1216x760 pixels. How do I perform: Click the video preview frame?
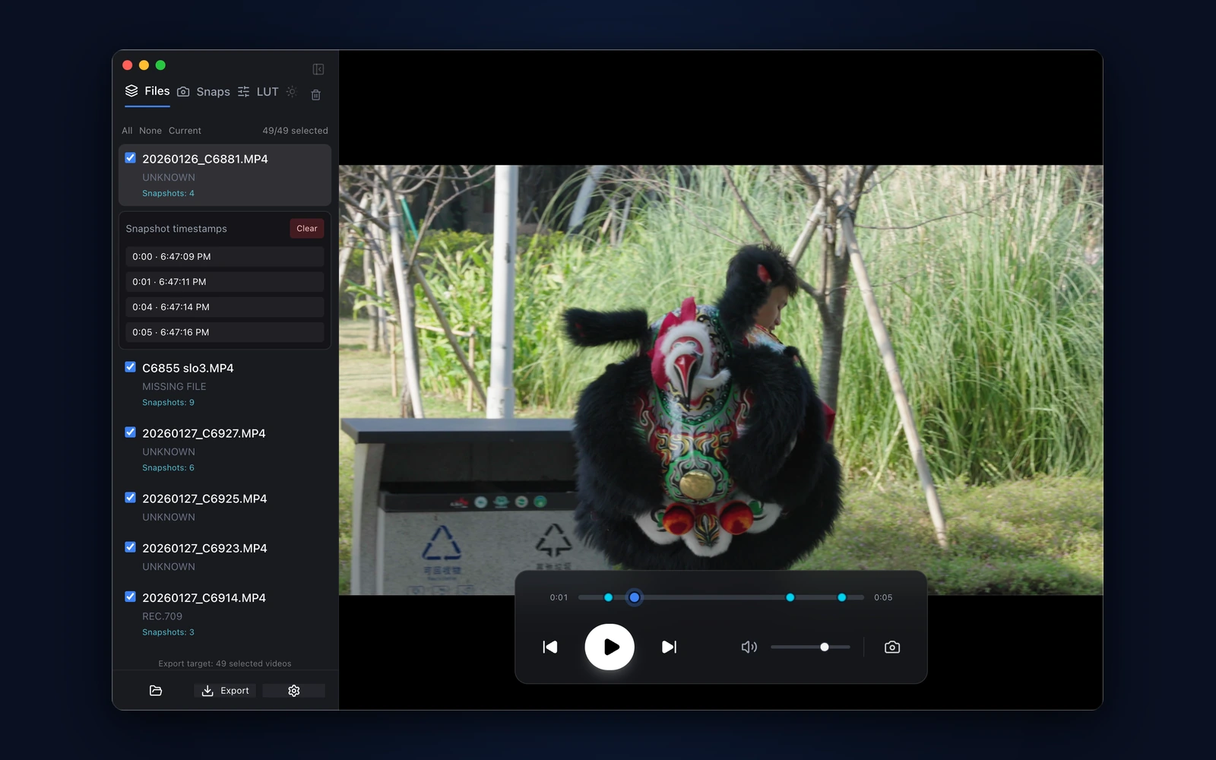pyautogui.click(x=720, y=380)
